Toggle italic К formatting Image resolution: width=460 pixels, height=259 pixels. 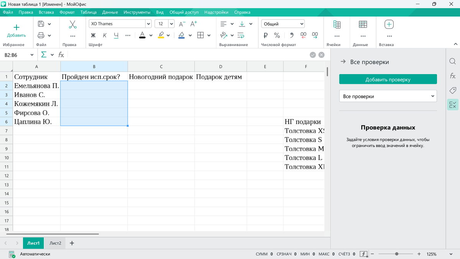click(x=105, y=35)
